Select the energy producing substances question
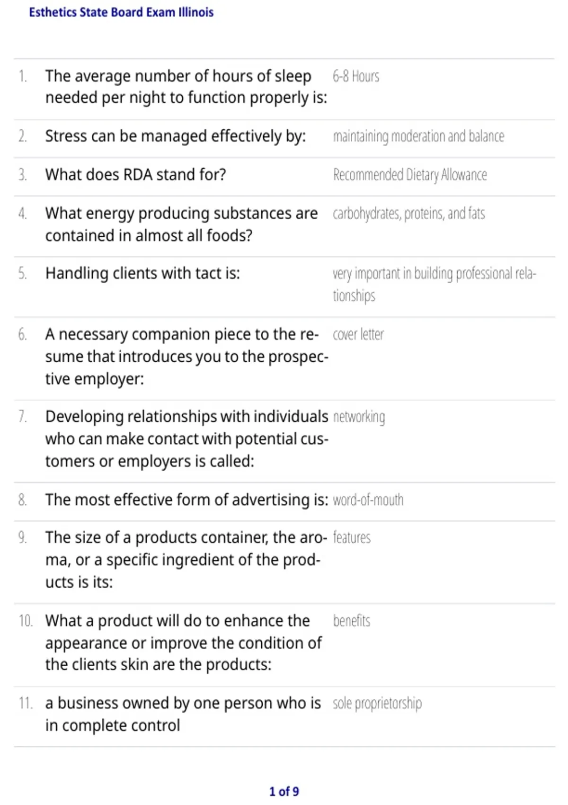The height and width of the screenshot is (805, 568). [x=182, y=224]
